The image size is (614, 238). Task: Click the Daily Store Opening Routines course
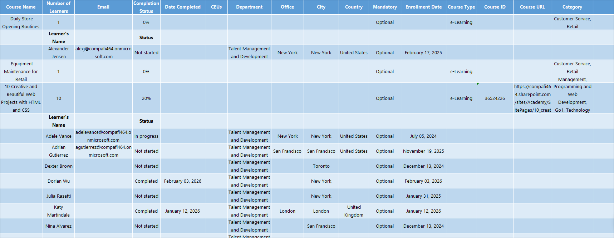pos(21,22)
